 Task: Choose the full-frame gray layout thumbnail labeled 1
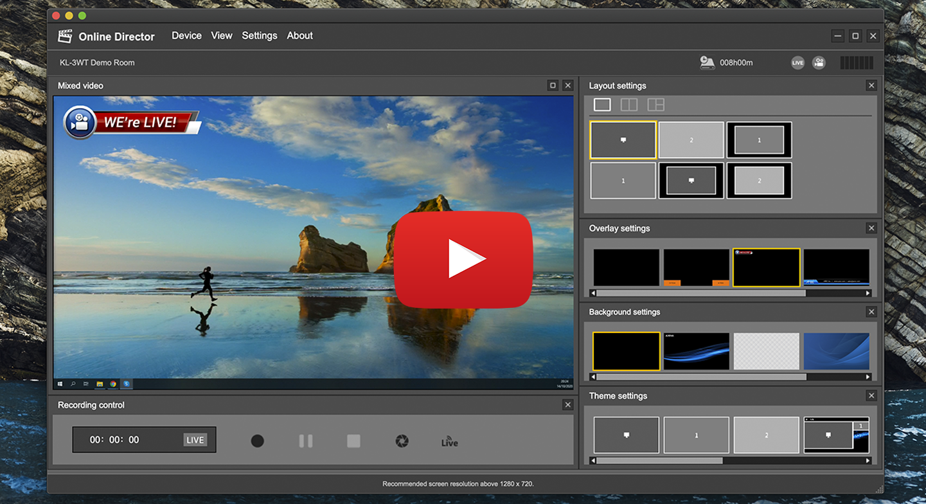(x=623, y=181)
